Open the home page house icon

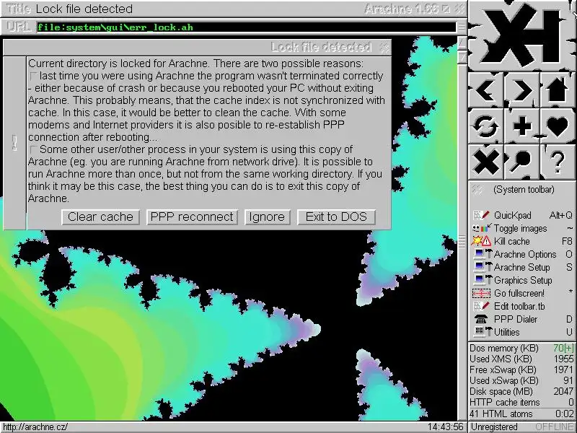click(558, 90)
